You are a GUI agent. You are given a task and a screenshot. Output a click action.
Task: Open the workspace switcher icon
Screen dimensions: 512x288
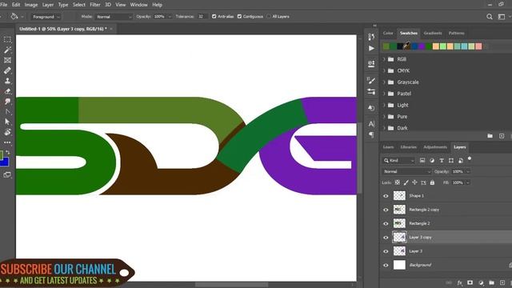pos(502,17)
